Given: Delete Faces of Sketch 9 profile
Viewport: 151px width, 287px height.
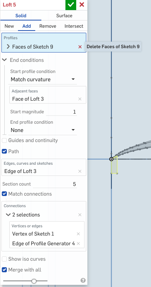Looking at the screenshot, I should (x=80, y=47).
